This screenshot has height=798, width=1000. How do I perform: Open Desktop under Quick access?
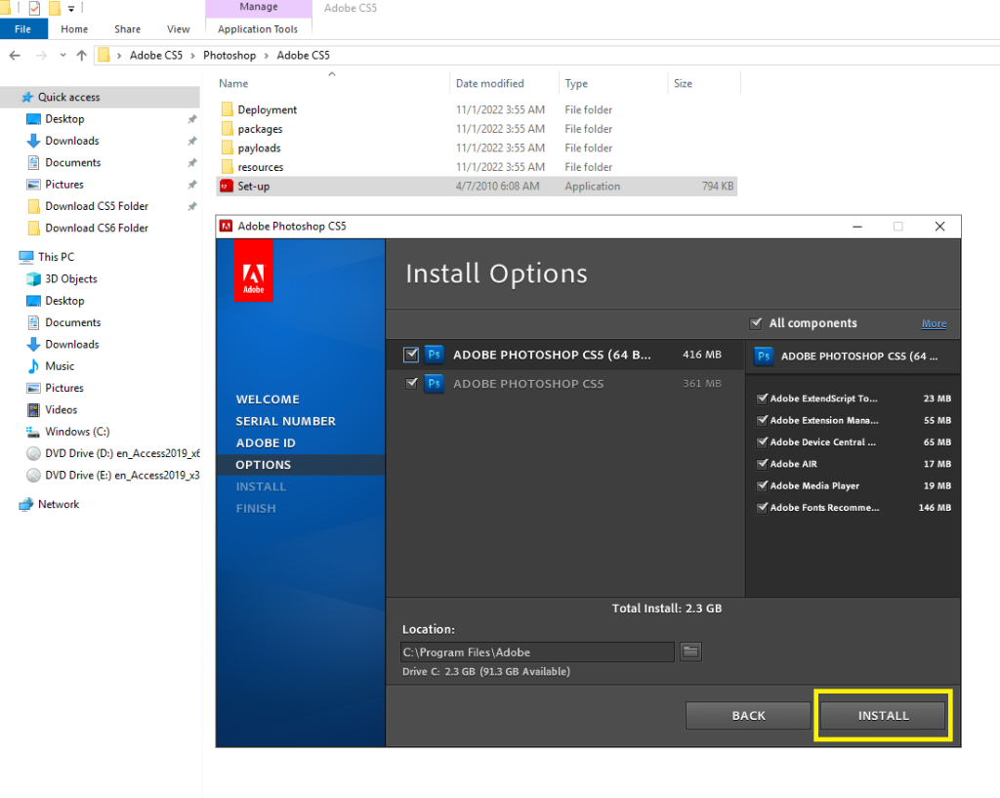point(64,119)
